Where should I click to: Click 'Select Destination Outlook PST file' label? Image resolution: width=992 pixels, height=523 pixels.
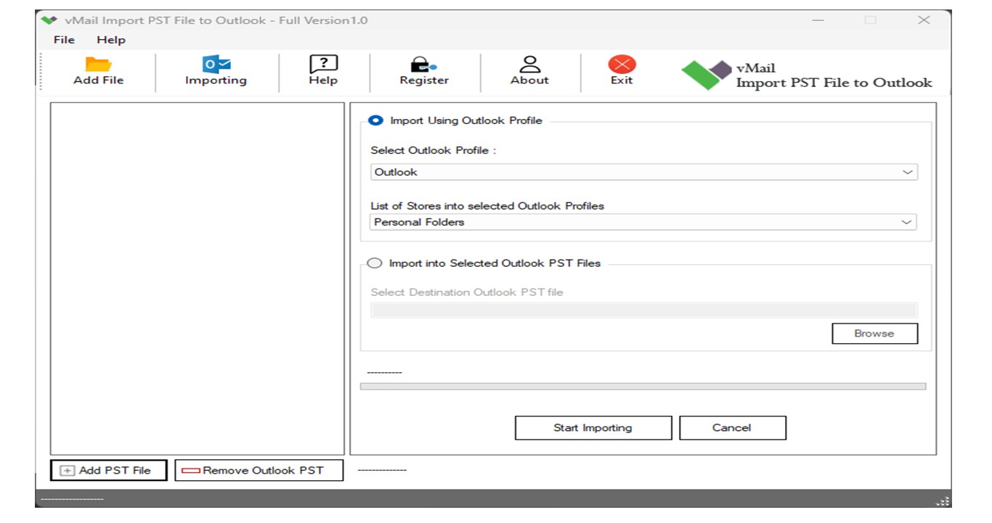click(x=467, y=292)
